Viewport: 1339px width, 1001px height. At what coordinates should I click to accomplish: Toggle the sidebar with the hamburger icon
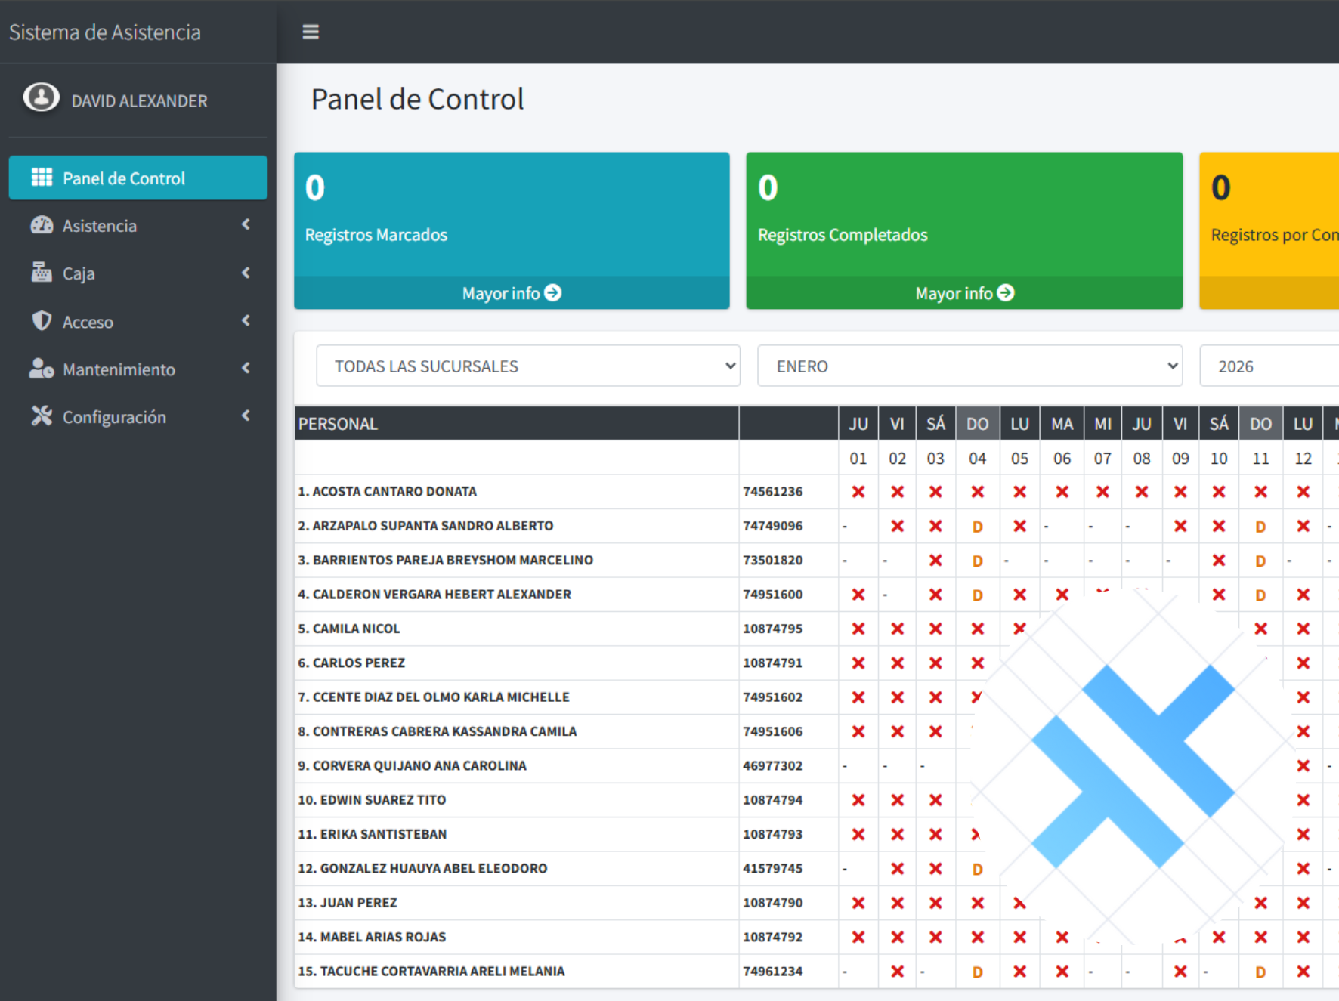click(310, 32)
